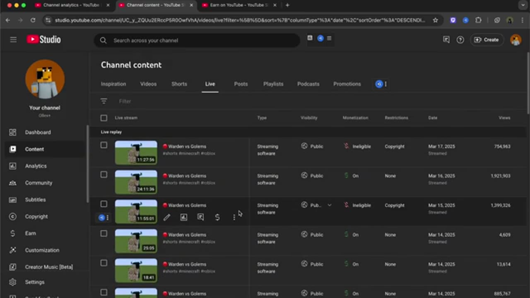Select checkbox for the Mar 15, 2025 stream
Image resolution: width=530 pixels, height=298 pixels.
(104, 204)
